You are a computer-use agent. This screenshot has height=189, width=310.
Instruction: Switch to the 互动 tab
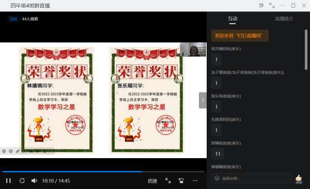point(233,19)
